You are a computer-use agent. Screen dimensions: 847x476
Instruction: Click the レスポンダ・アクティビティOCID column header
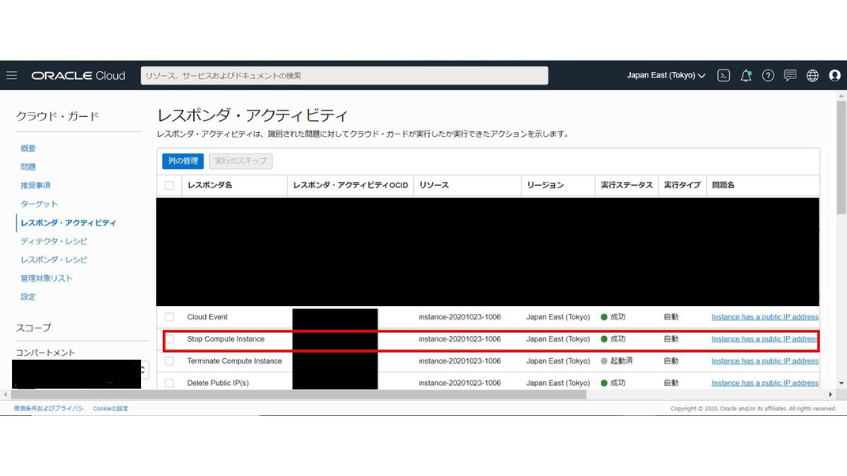(x=351, y=185)
